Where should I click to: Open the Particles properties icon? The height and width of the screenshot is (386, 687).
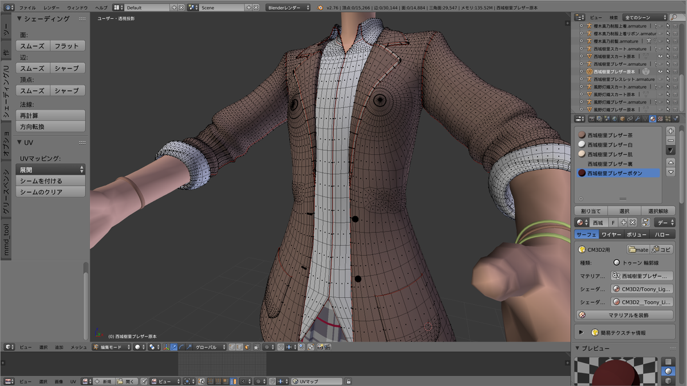668,119
